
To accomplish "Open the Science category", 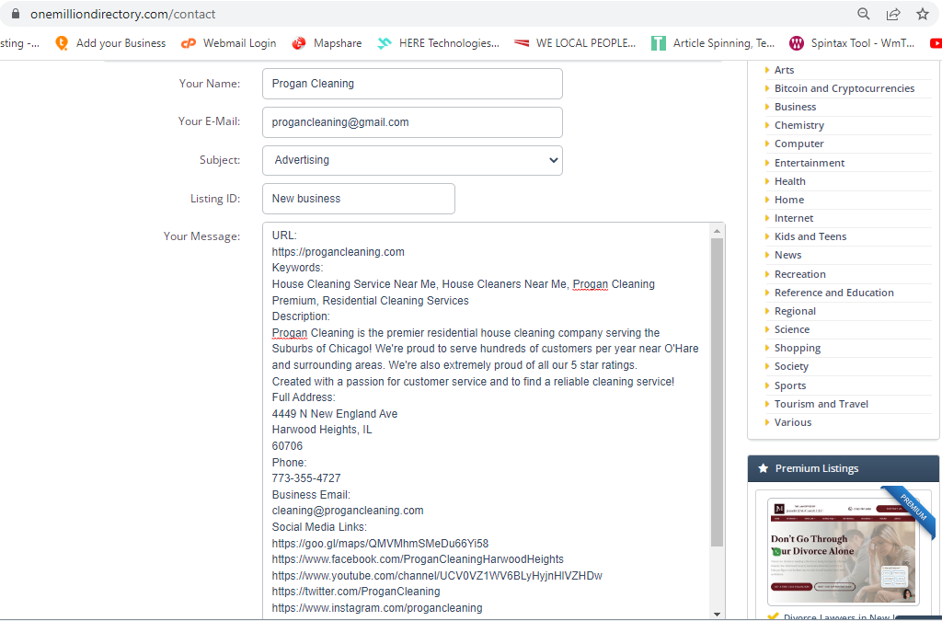I will point(792,329).
